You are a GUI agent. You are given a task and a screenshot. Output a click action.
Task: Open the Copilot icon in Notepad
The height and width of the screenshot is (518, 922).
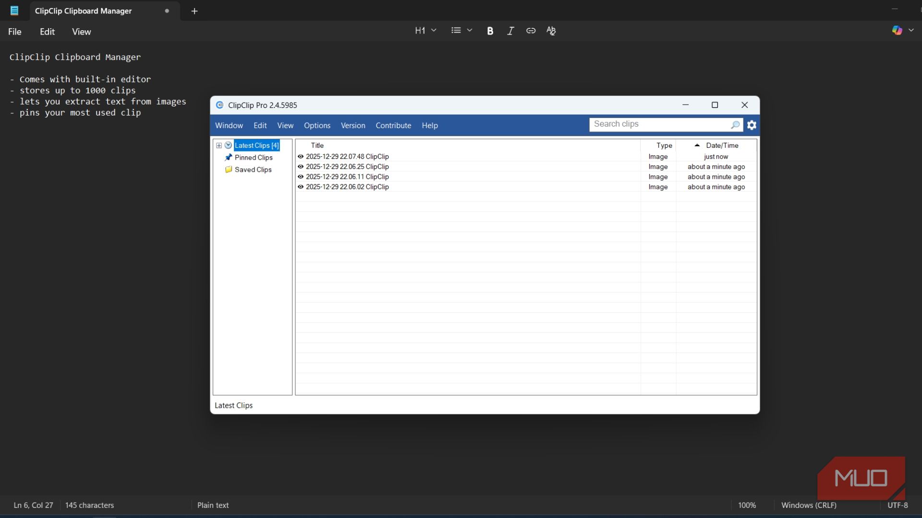897,30
